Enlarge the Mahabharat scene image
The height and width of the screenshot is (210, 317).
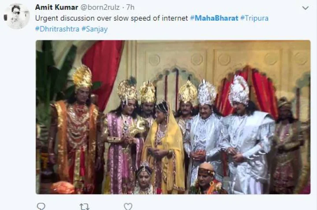(x=173, y=117)
